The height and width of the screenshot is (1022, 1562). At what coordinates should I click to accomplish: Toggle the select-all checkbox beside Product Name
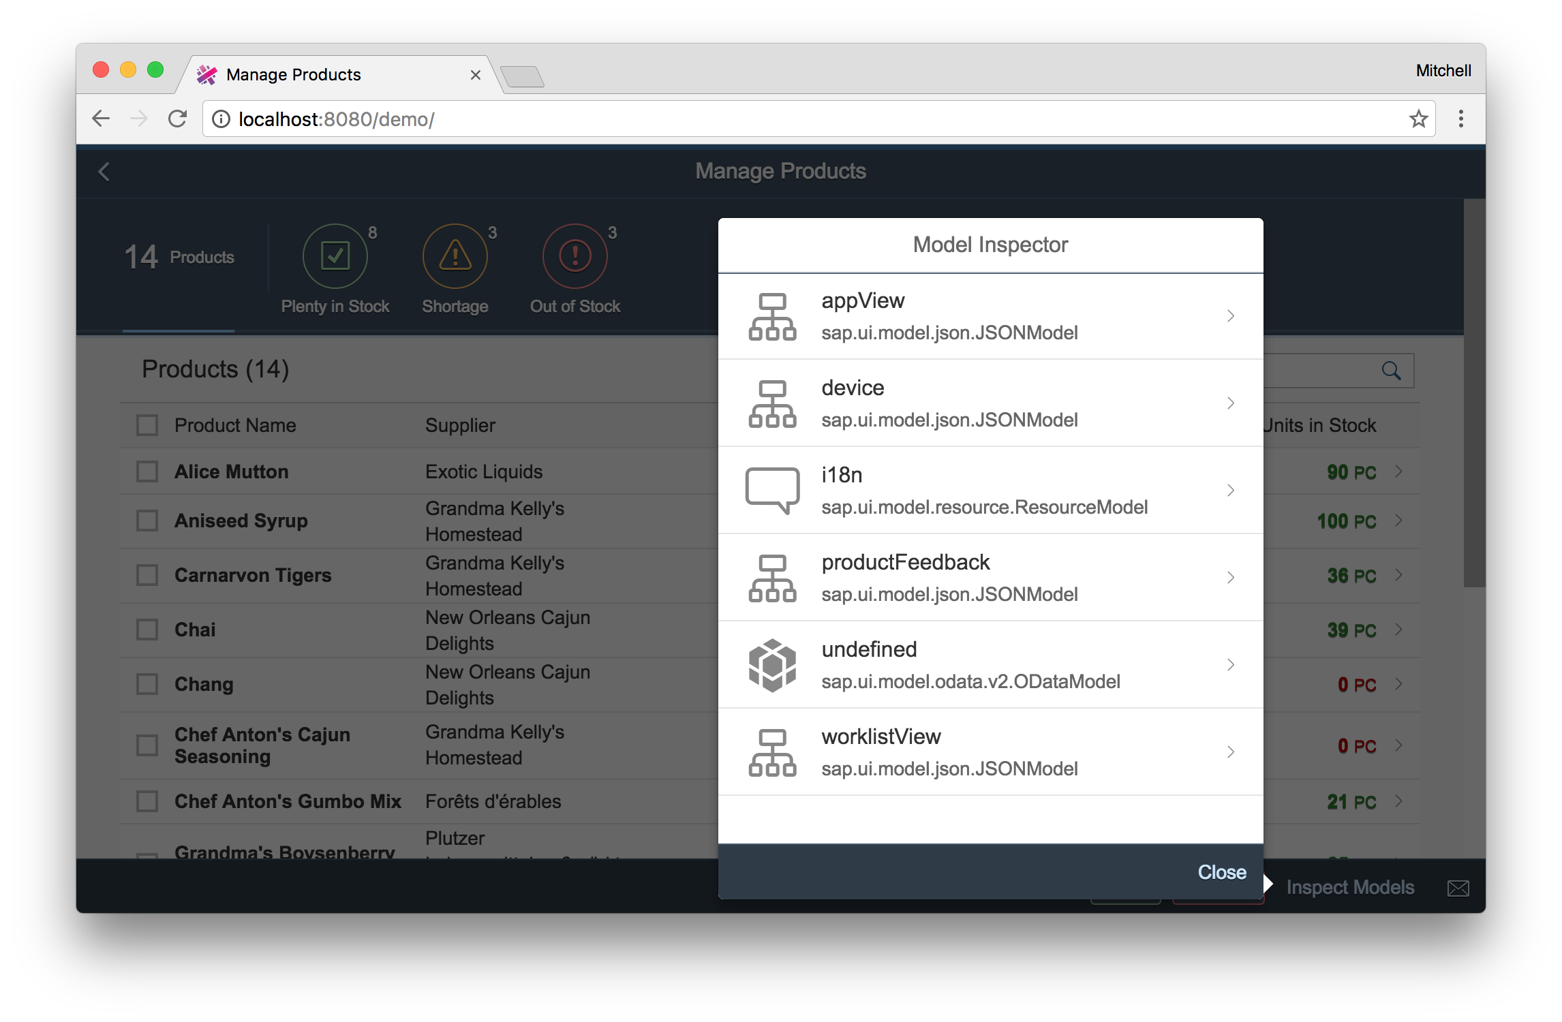(147, 425)
